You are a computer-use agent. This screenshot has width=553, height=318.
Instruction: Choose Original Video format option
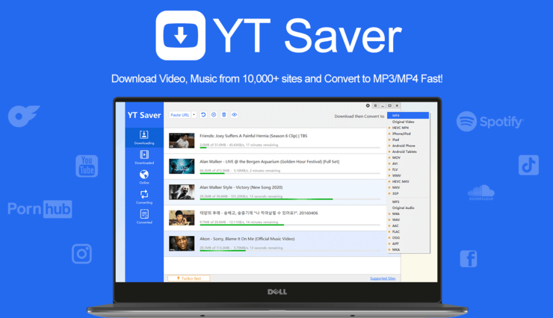click(403, 122)
